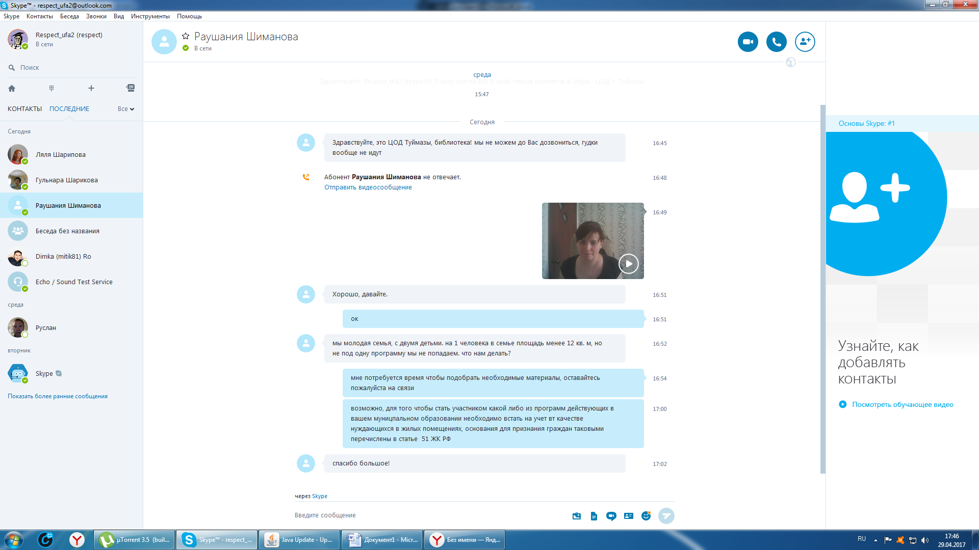This screenshot has height=550, width=979.
Task: Open 'Беседа без названия' group chat
Action: (71, 231)
